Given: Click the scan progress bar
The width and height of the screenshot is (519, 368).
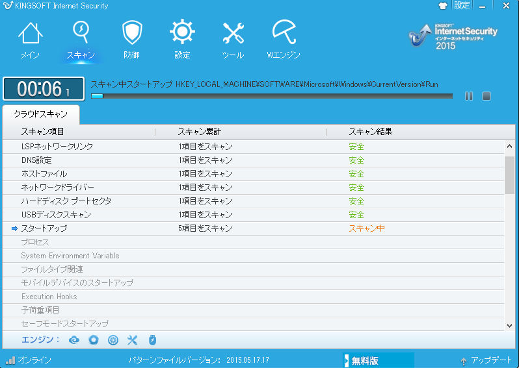Looking at the screenshot, I should pos(272,96).
